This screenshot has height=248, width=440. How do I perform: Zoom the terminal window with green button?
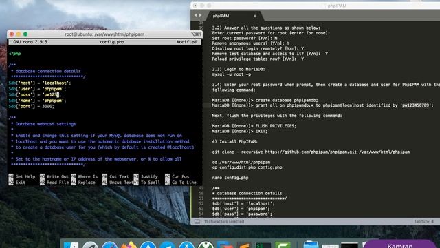(25, 34)
